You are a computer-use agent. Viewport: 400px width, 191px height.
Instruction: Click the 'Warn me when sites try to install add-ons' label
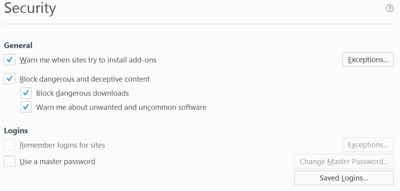pos(88,60)
